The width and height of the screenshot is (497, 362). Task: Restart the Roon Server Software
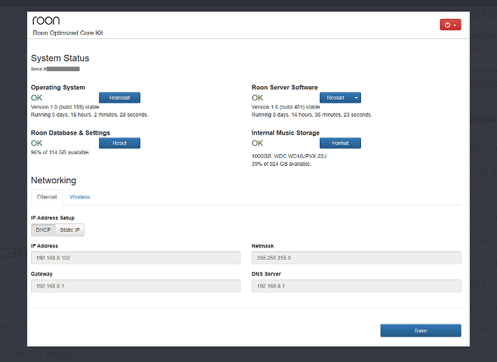coord(335,98)
